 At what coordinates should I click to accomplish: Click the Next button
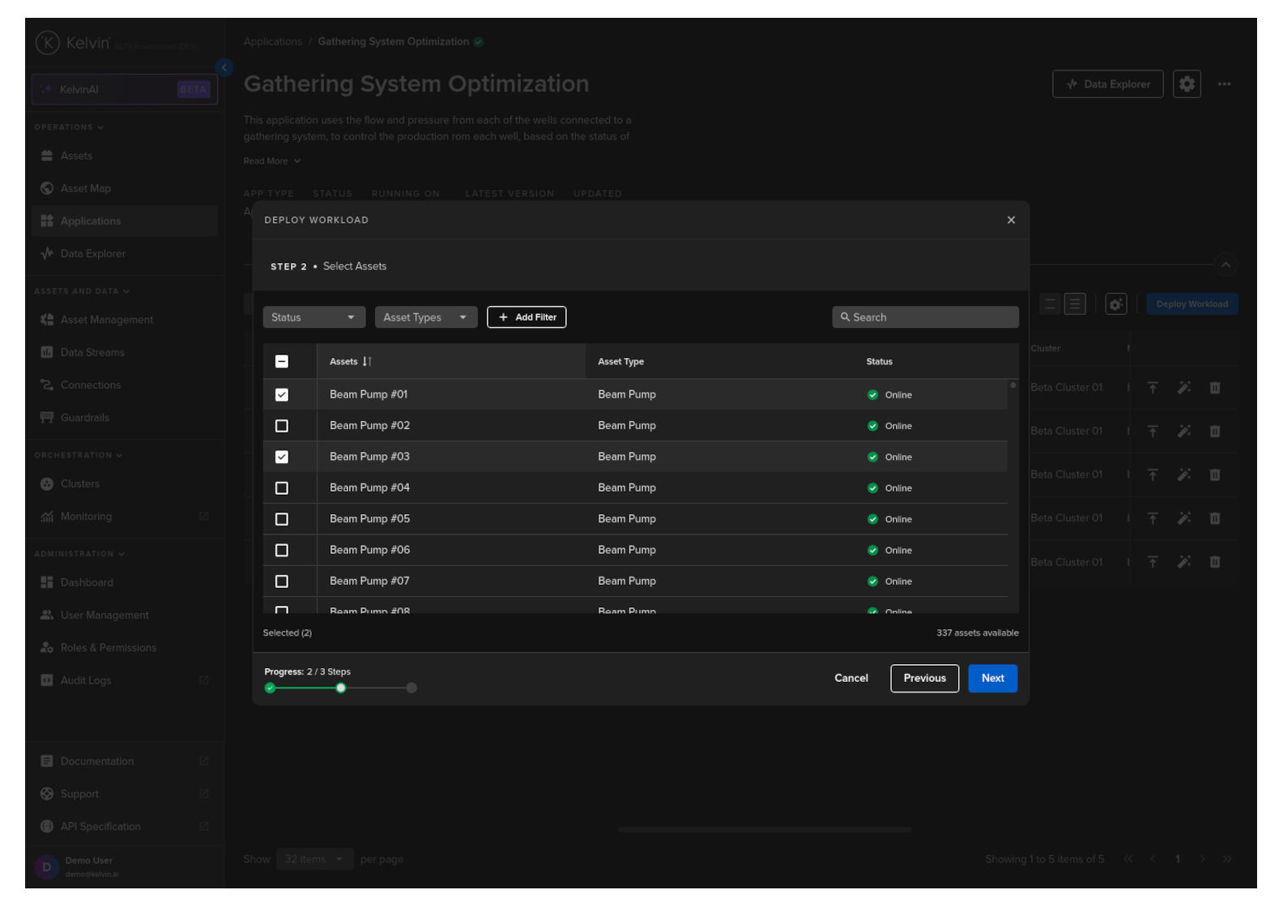(992, 679)
